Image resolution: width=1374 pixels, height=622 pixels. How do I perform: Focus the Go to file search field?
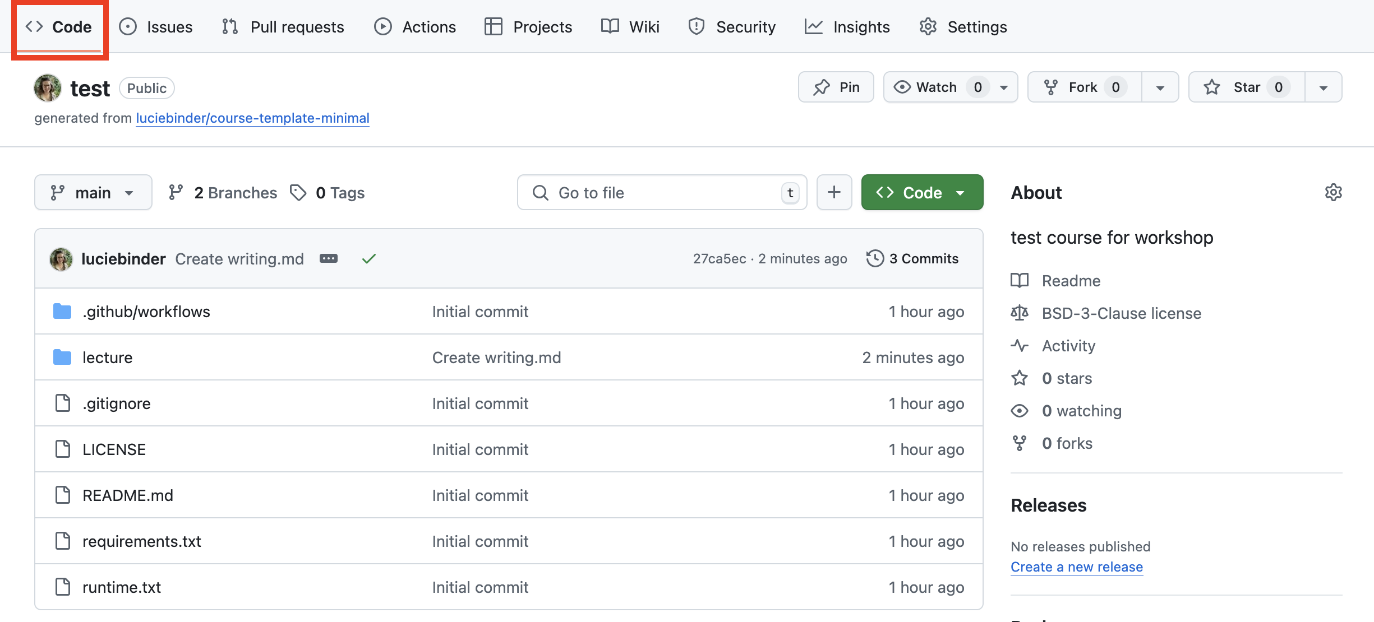point(662,193)
